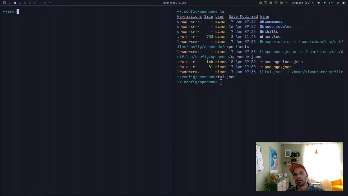Screen dimensions: 348x196
Task: Click the 3 Apr 11:46 date
Action: pos(243,37)
